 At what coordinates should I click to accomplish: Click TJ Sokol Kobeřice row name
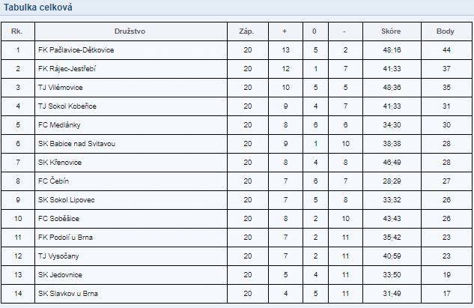tap(67, 106)
